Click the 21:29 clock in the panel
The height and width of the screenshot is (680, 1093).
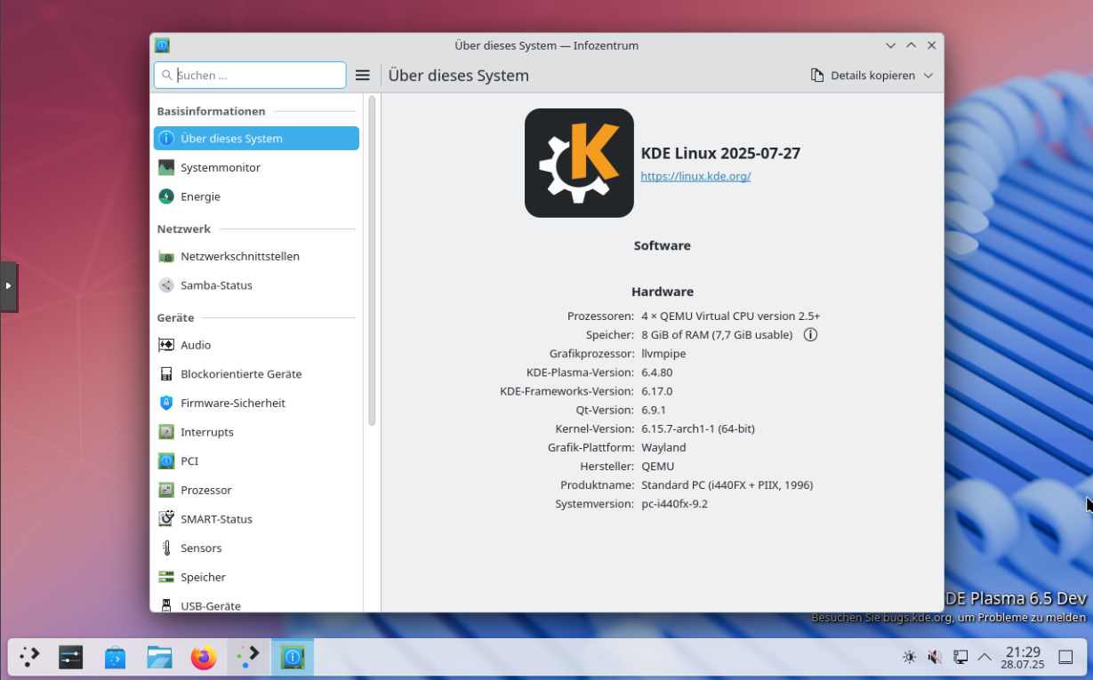1023,652
